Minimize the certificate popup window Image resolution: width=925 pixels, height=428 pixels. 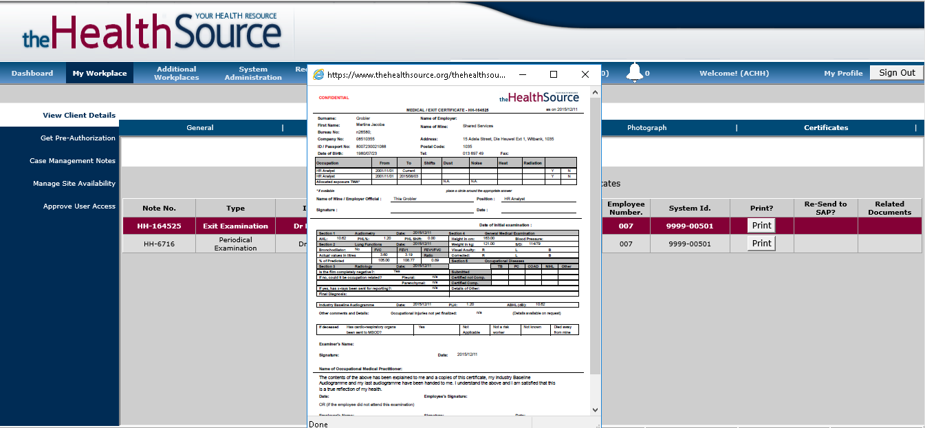click(524, 74)
